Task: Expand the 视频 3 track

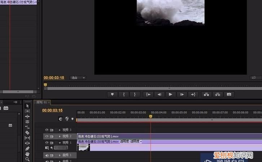Action: pos(60,130)
